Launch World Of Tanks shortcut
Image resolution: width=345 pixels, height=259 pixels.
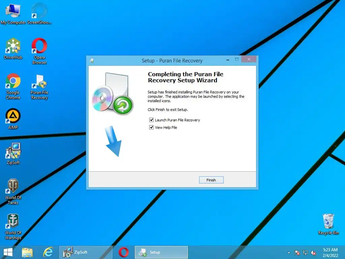[13, 192]
